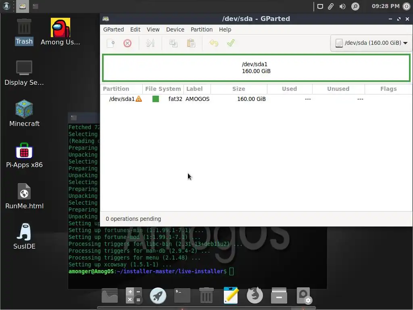Click the paperclip clipboard tray icon
The height and width of the screenshot is (310, 413).
click(331, 6)
